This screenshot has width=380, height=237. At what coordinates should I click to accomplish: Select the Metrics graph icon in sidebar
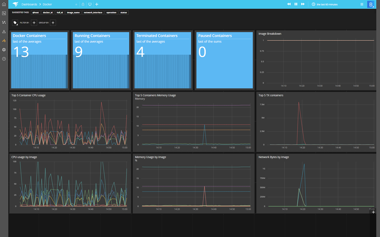tap(4, 22)
